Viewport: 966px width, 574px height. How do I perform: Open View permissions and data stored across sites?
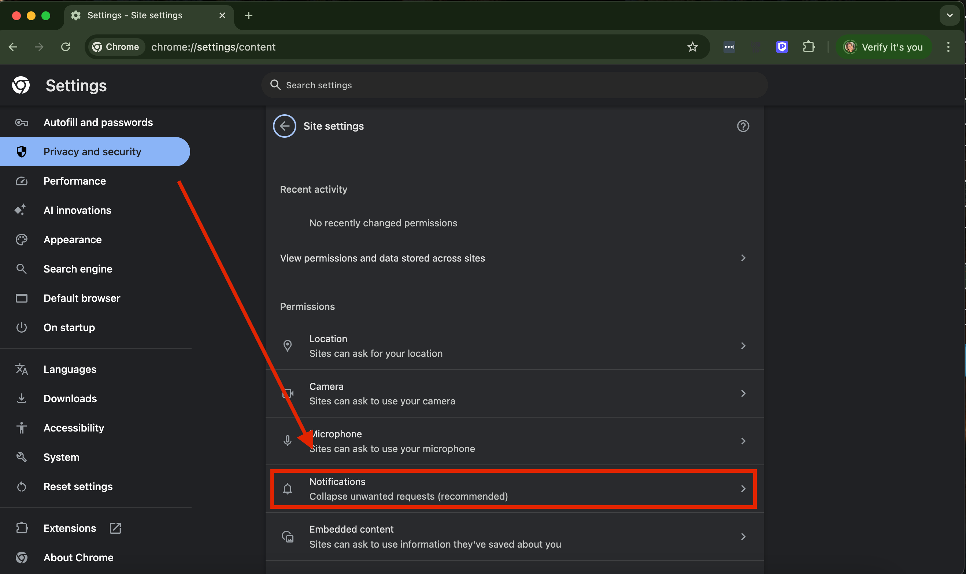point(514,258)
